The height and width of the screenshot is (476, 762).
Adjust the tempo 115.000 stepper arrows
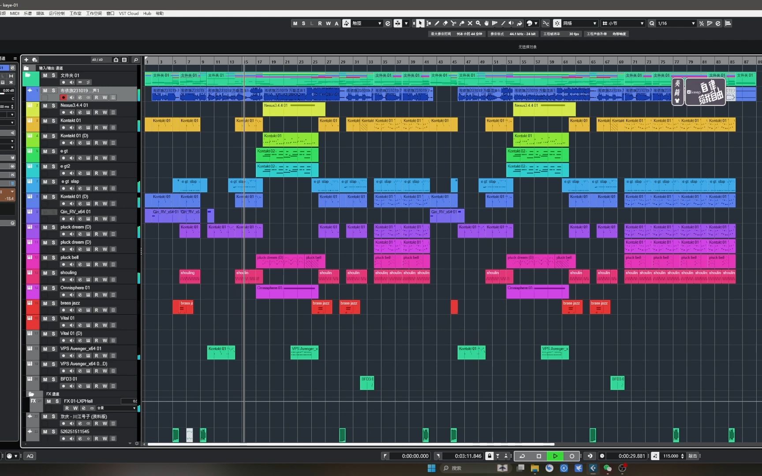coord(683,456)
